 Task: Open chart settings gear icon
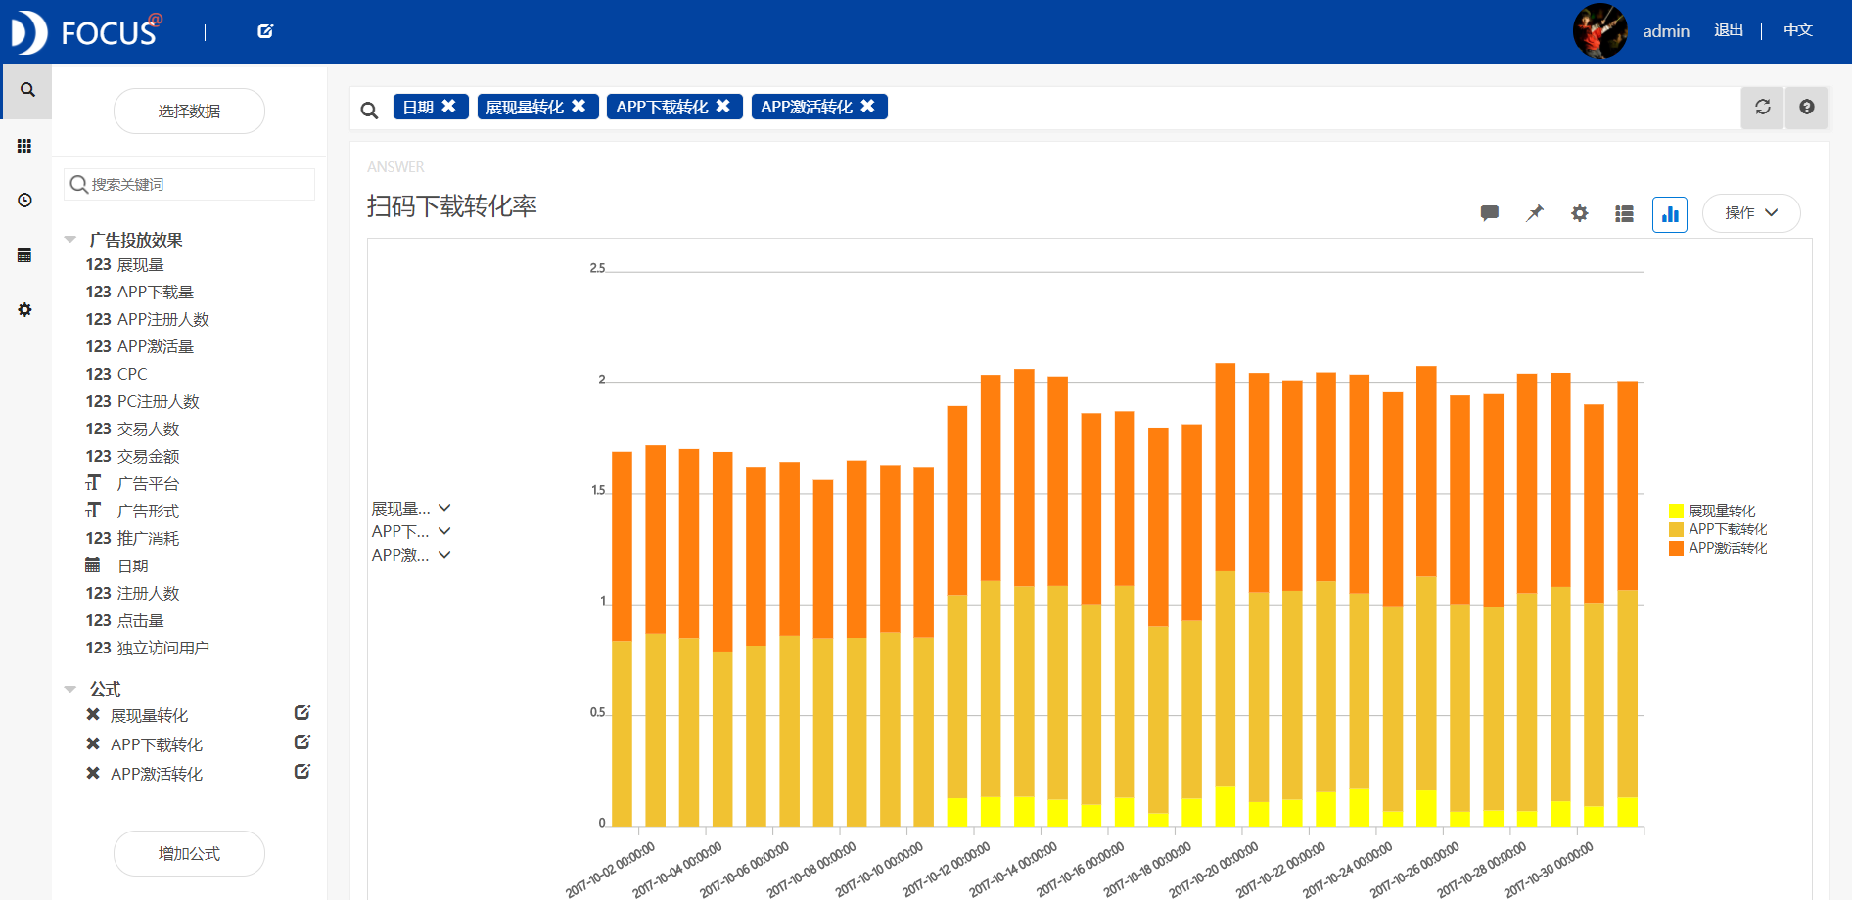point(1579,213)
